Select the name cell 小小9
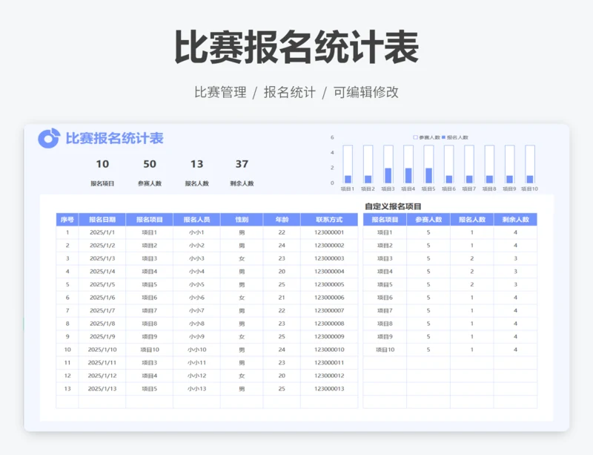This screenshot has height=455, width=593. point(196,336)
